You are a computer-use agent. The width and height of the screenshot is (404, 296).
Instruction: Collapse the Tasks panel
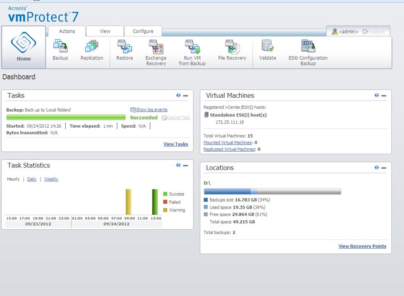point(185,96)
